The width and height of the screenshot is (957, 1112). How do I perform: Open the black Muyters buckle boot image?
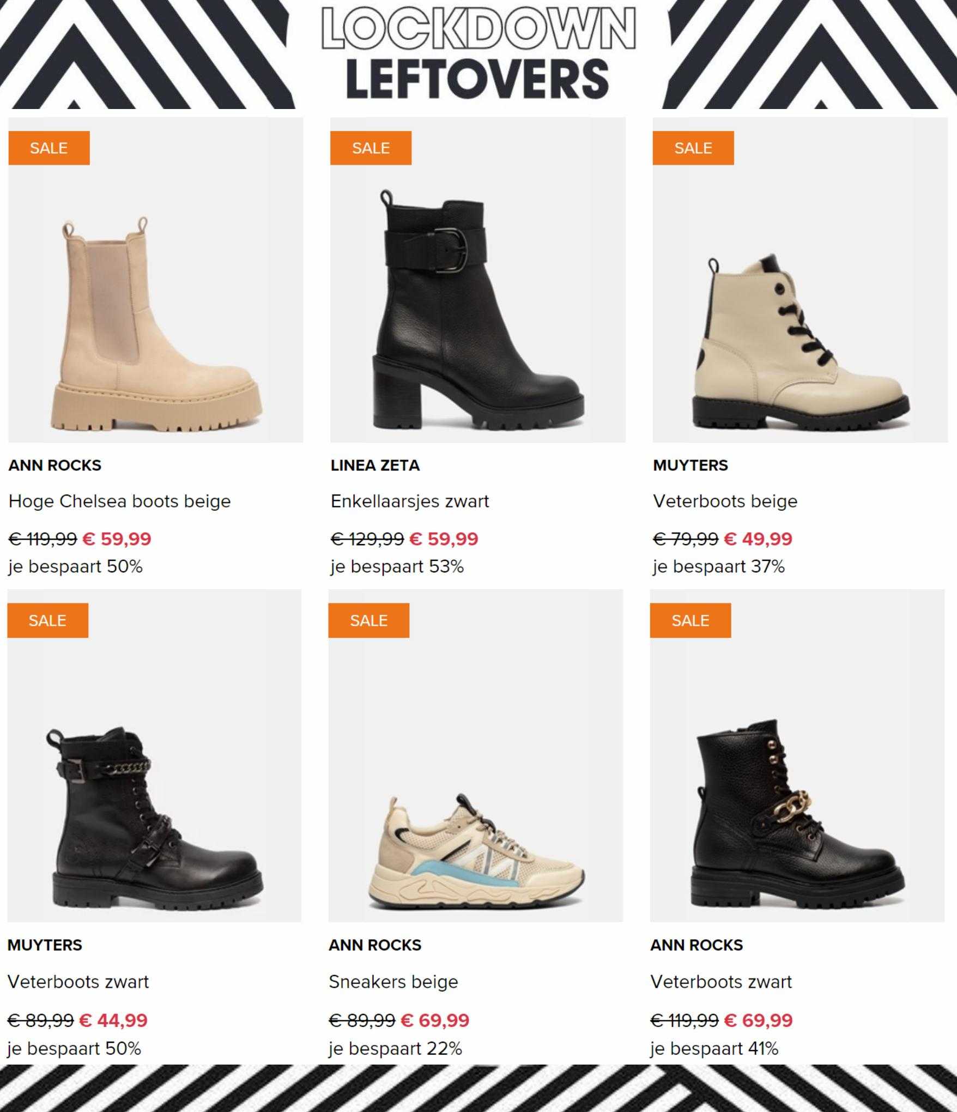[154, 756]
